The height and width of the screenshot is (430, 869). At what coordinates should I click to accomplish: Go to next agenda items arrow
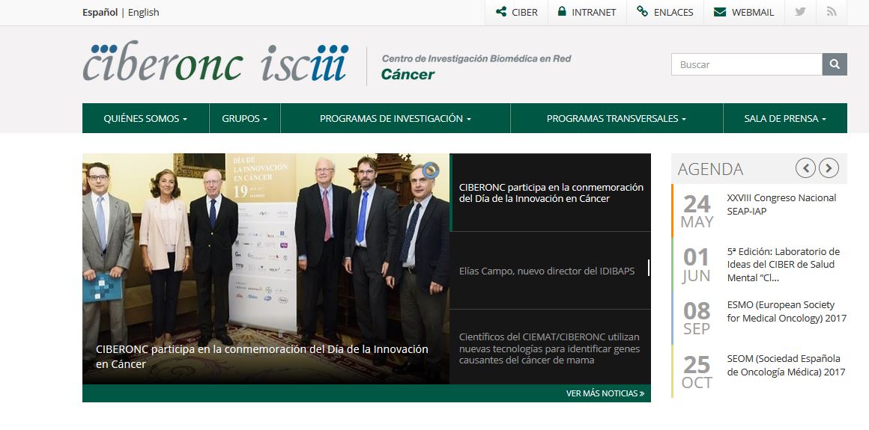[829, 168]
